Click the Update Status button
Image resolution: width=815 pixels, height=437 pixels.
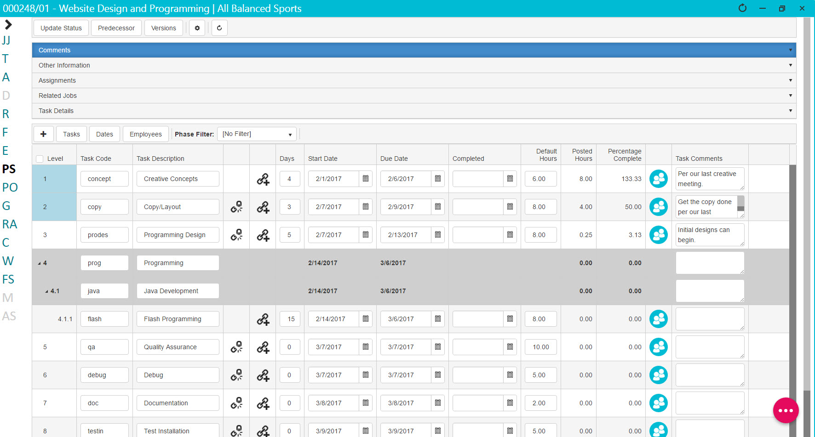[61, 28]
